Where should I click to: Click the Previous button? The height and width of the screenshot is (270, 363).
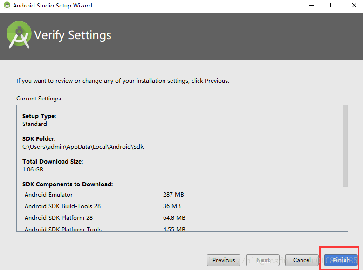pos(224,260)
